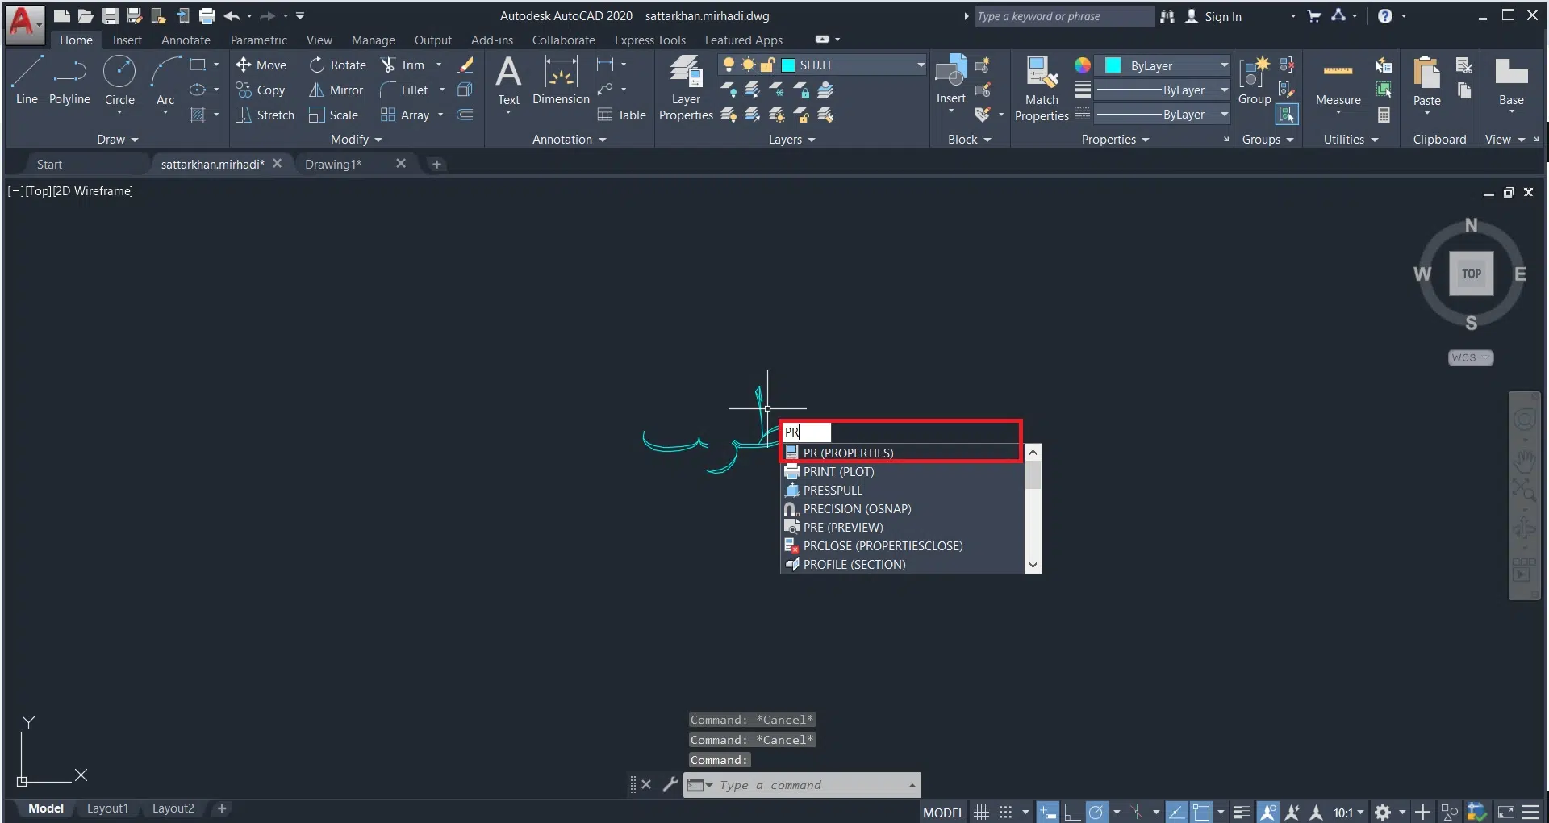Open the SHJ.H layer dropdown
Viewport: 1549px width, 823px height.
point(920,65)
